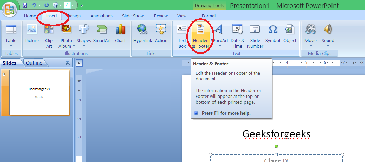Screen dimensions: 365x162
Task: Insert a SmartArt graphic
Action: tap(102, 34)
